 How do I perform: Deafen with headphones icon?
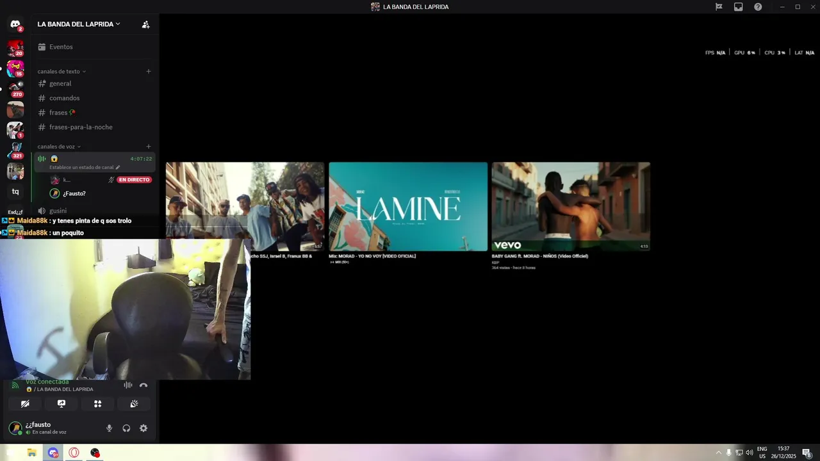pos(126,428)
